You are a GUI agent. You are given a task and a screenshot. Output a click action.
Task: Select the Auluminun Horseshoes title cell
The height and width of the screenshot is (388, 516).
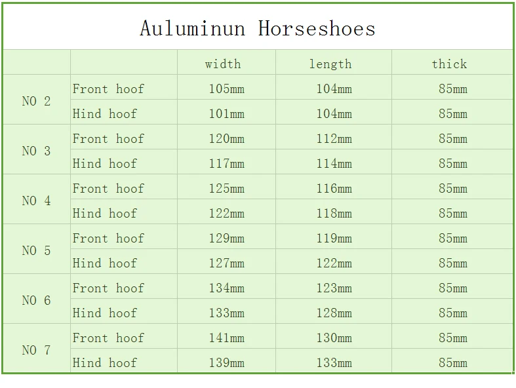pyautogui.click(x=258, y=28)
